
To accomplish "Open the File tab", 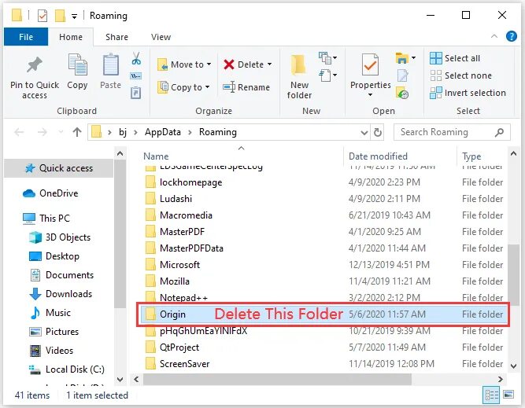I will tap(26, 36).
